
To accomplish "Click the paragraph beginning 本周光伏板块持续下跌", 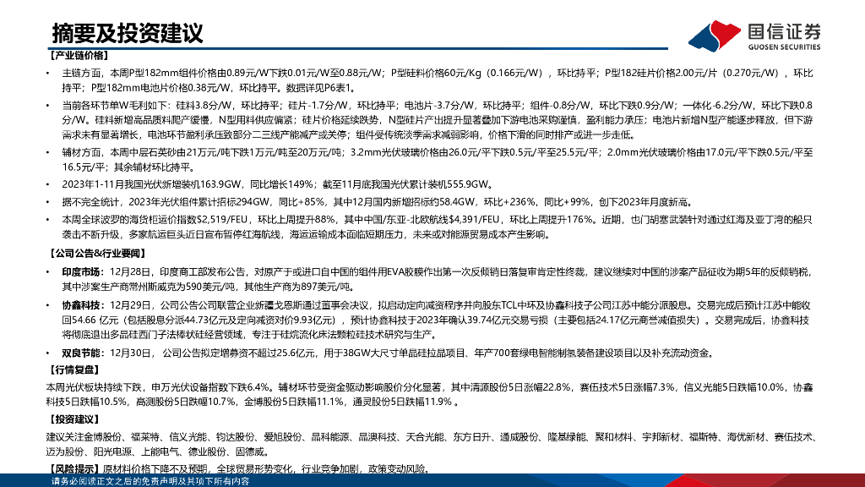I will (x=430, y=394).
